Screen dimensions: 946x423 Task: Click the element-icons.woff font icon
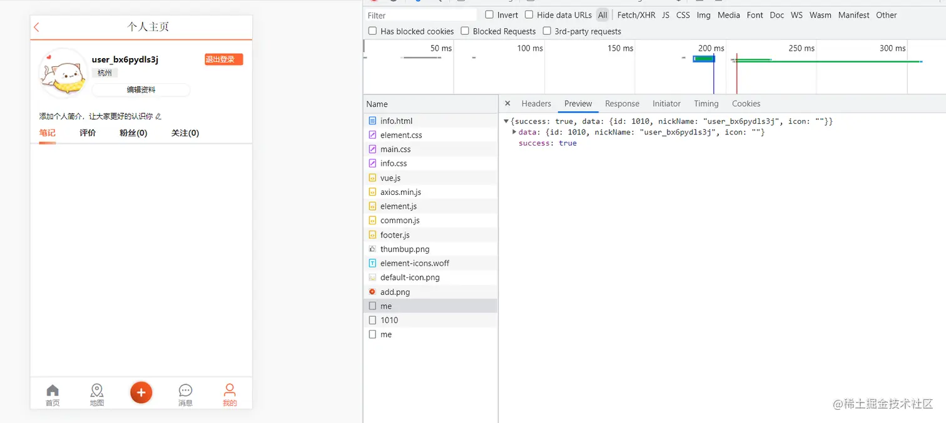pyautogui.click(x=372, y=263)
